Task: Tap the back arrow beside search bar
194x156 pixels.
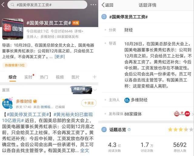Action: click(x=3, y=5)
